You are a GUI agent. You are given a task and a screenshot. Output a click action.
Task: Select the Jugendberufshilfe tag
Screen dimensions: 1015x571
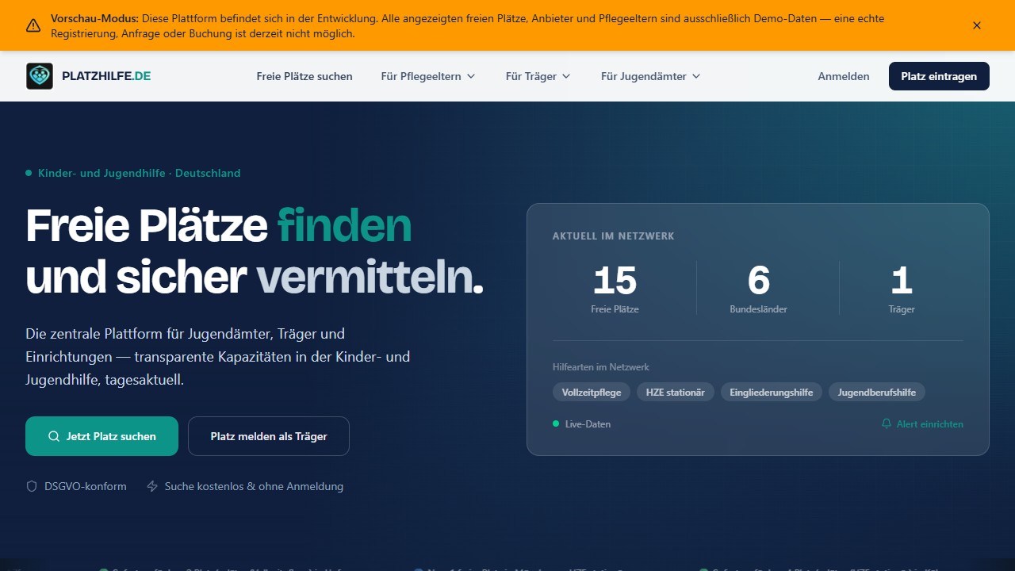click(x=877, y=392)
